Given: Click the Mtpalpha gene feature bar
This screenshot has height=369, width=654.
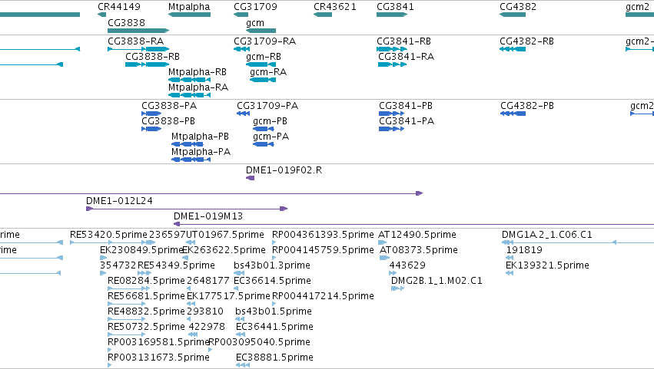Looking at the screenshot, I should 189,15.
